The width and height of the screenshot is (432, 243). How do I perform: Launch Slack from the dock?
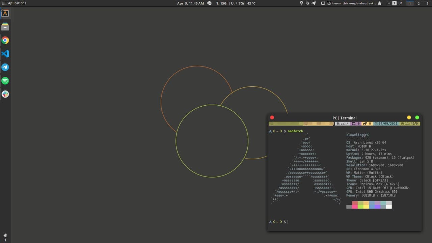pyautogui.click(x=5, y=94)
